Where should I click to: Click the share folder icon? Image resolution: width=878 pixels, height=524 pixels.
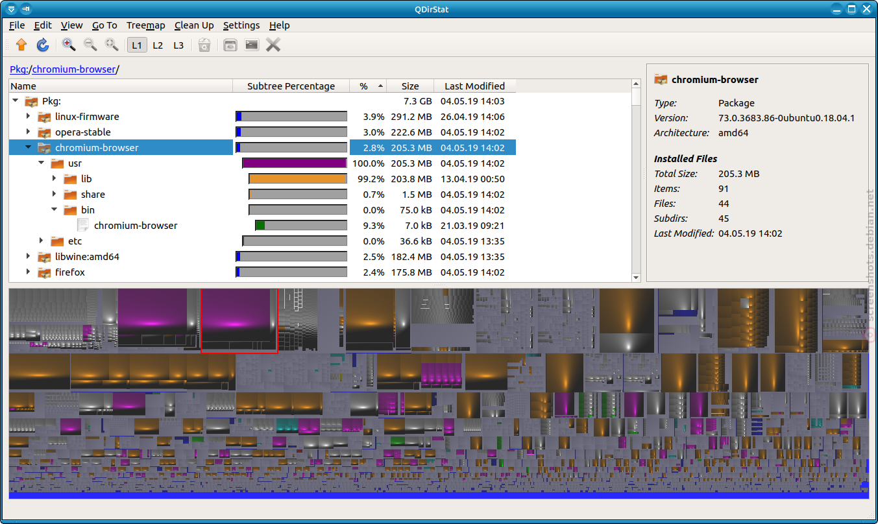[x=70, y=195]
